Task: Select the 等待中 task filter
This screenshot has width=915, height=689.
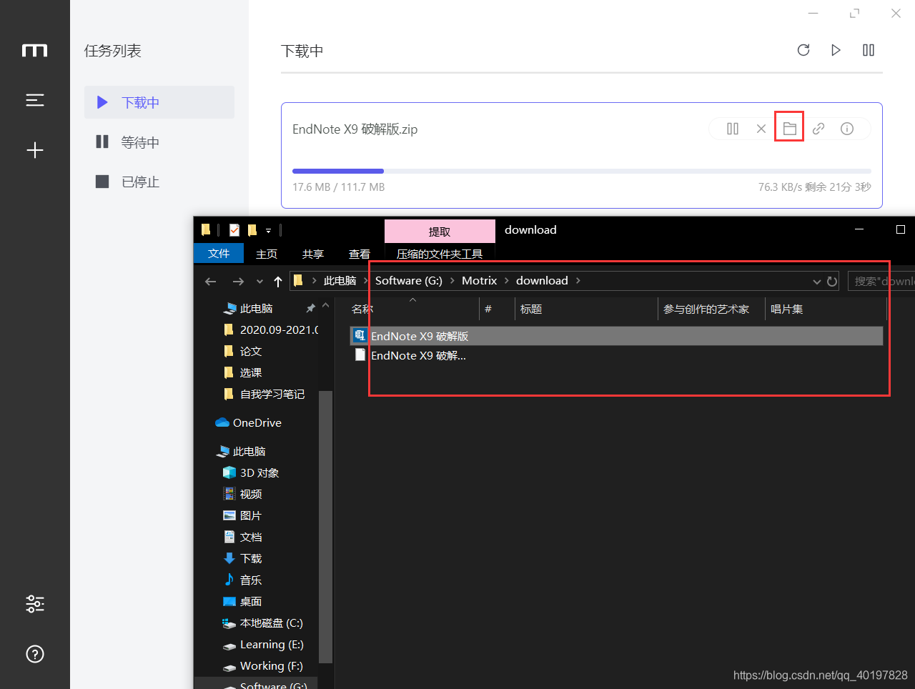Action: tap(159, 142)
